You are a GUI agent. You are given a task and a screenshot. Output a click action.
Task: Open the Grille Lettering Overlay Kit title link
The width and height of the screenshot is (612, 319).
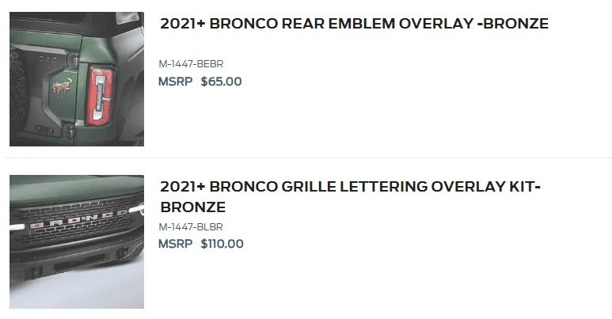[x=350, y=197]
